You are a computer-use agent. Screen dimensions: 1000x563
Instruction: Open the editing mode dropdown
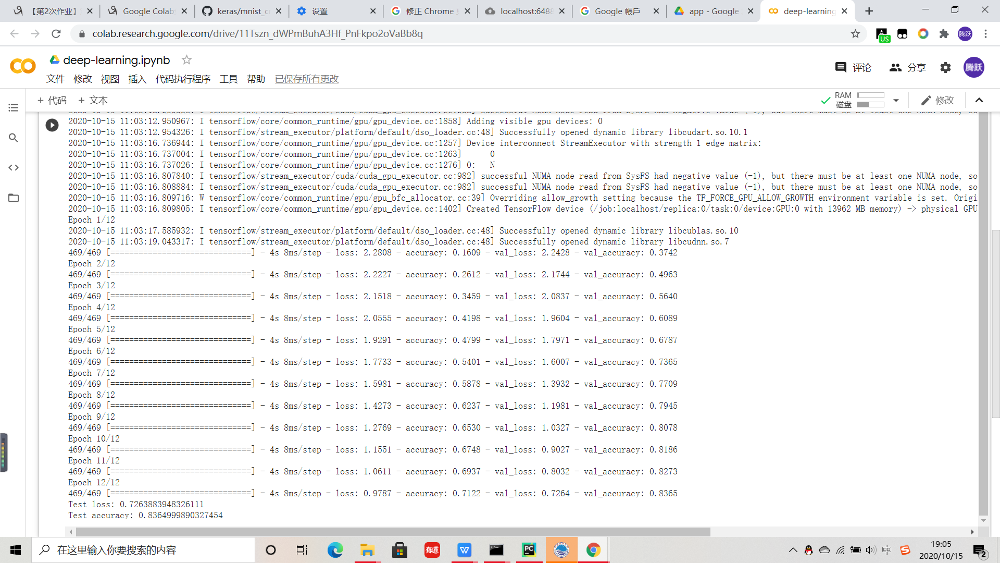[x=938, y=100]
